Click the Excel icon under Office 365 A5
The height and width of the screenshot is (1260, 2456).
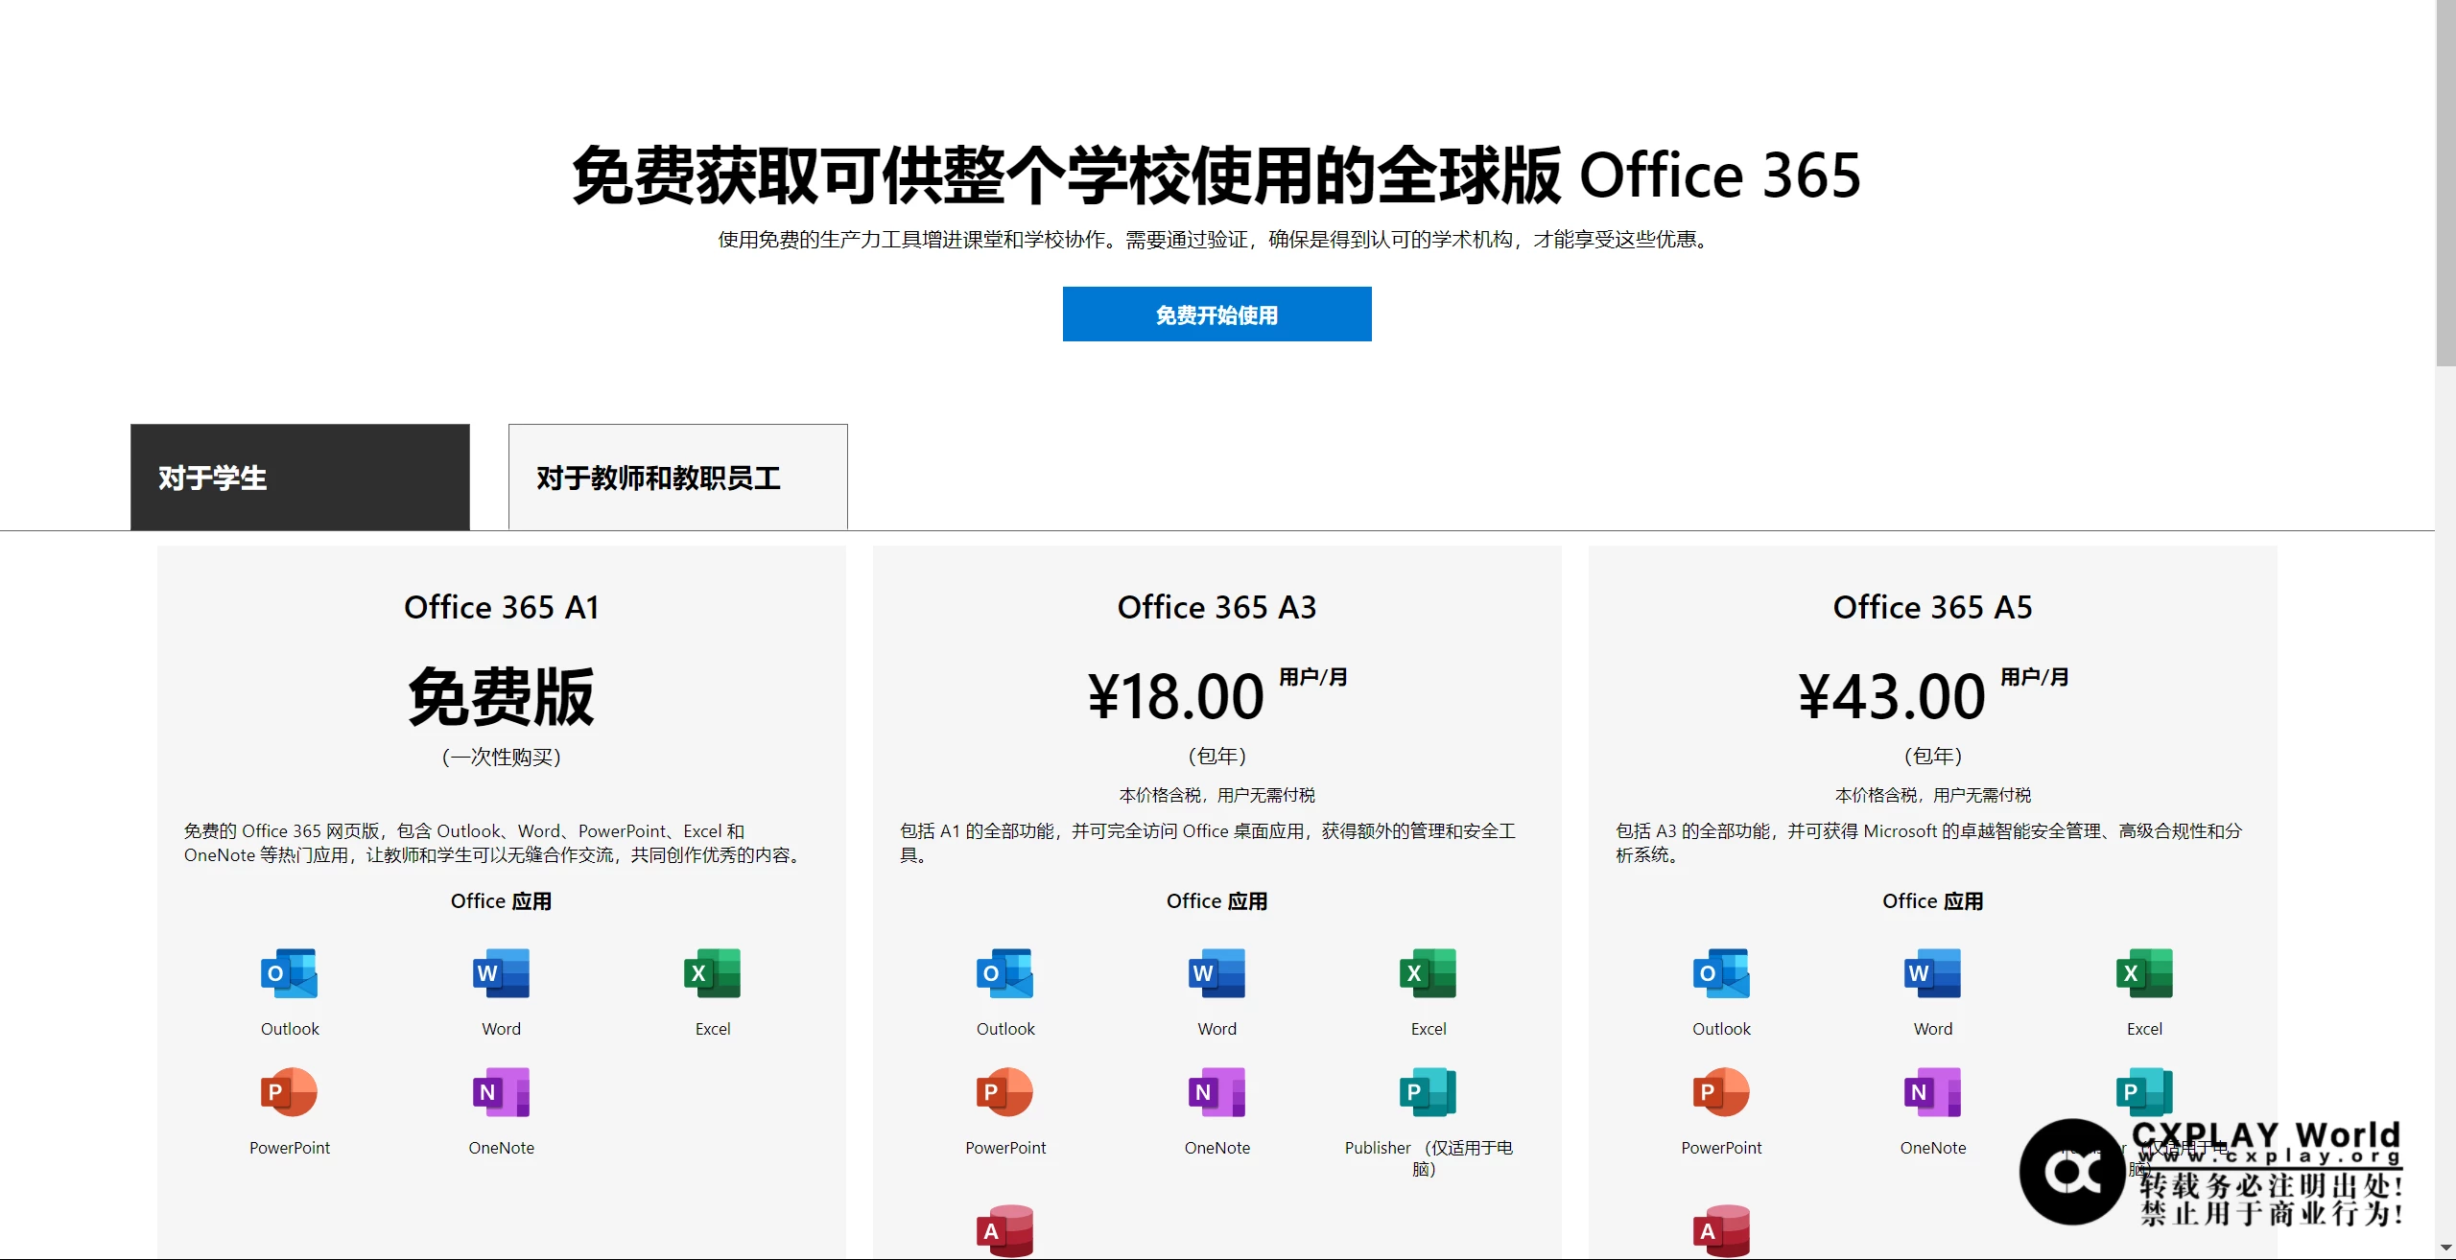(2144, 973)
